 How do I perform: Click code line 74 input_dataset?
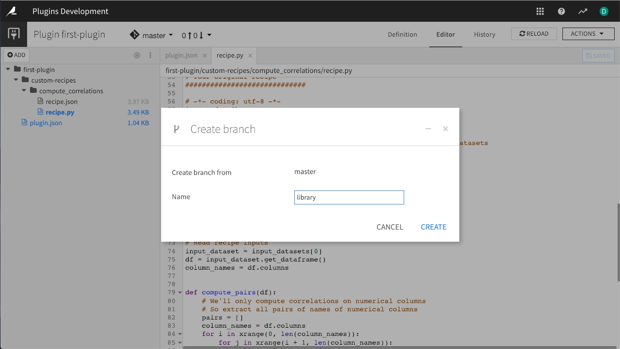tap(254, 251)
